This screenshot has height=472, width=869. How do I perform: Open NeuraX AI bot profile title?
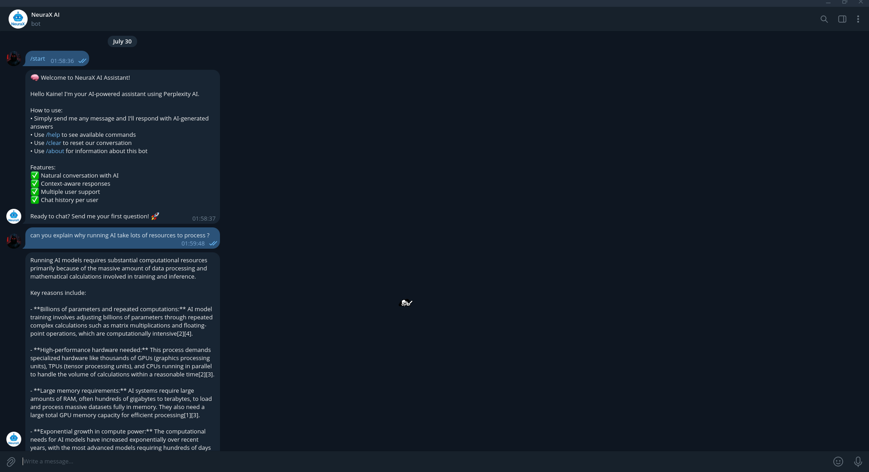(x=45, y=14)
